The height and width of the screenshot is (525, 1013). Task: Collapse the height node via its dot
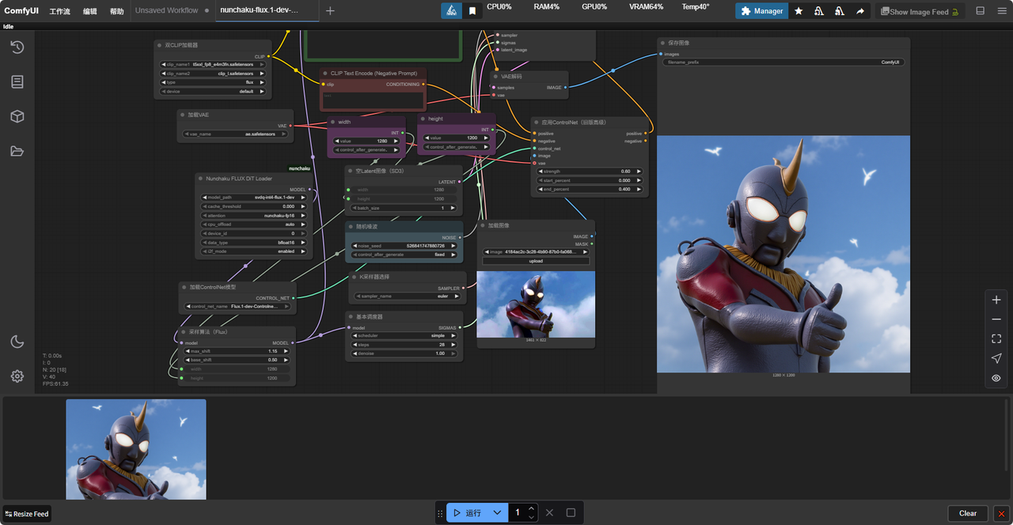point(423,119)
